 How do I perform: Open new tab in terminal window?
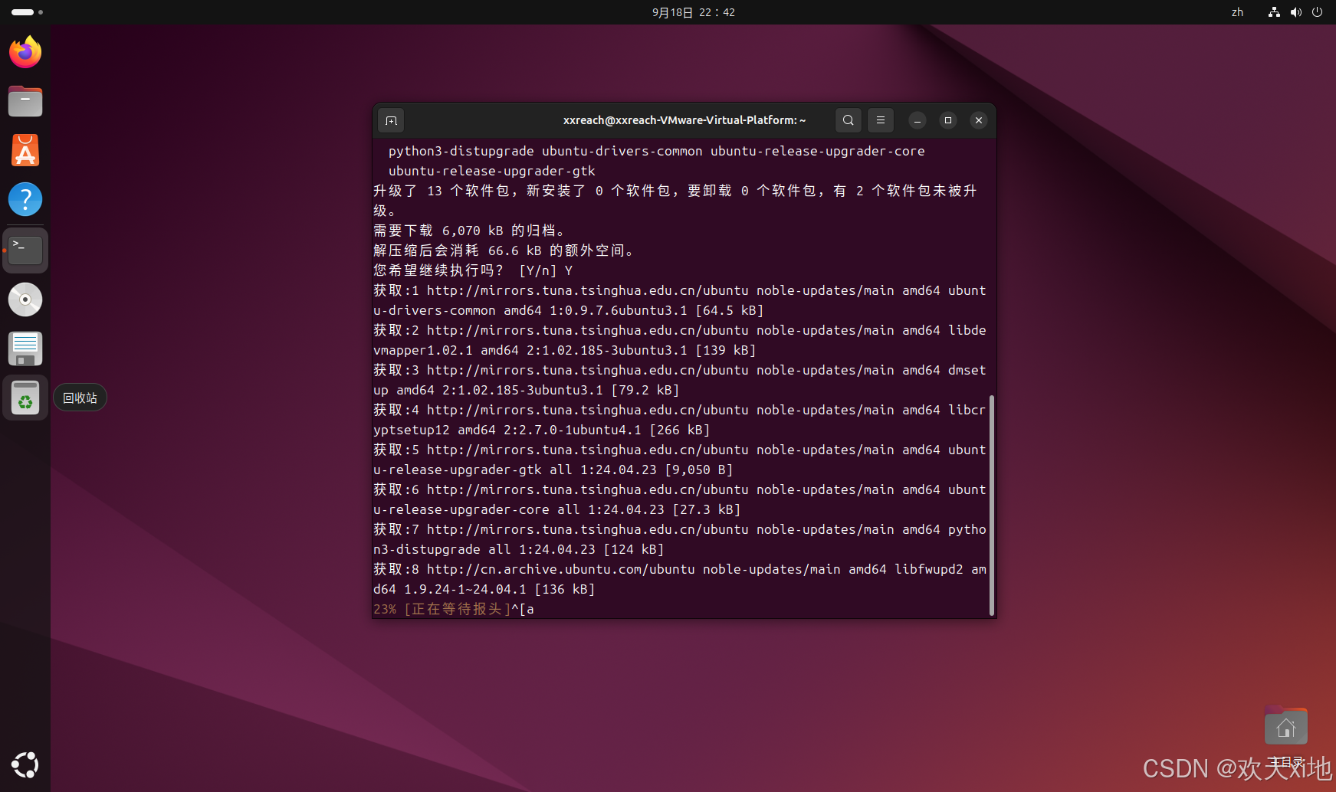(391, 120)
